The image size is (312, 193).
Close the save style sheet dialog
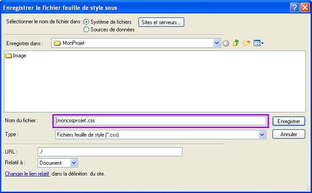pyautogui.click(x=304, y=7)
